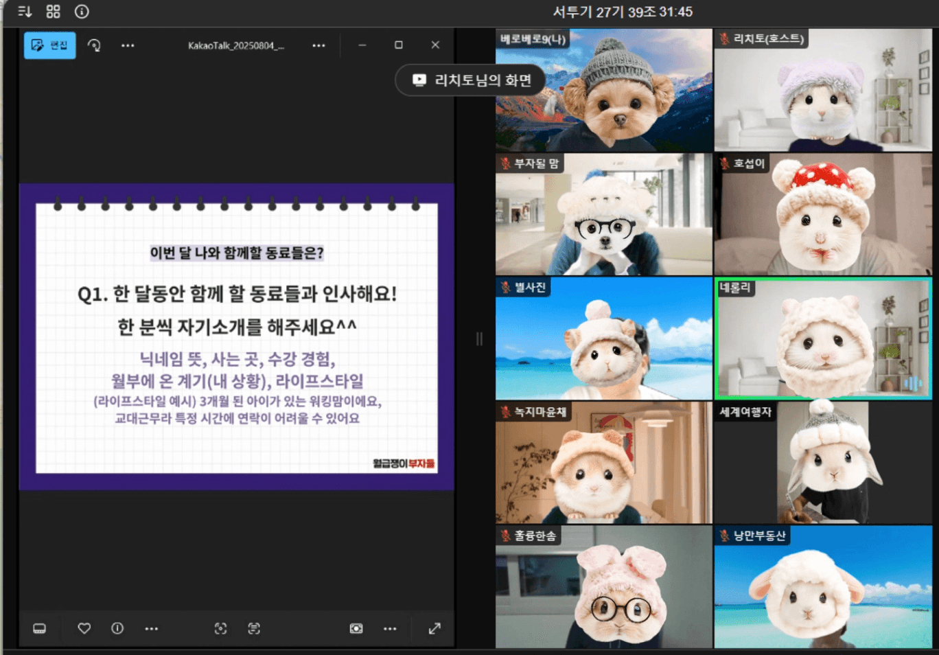Select the 네롤리 active speaker tile
The image size is (939, 655).
coord(824,338)
